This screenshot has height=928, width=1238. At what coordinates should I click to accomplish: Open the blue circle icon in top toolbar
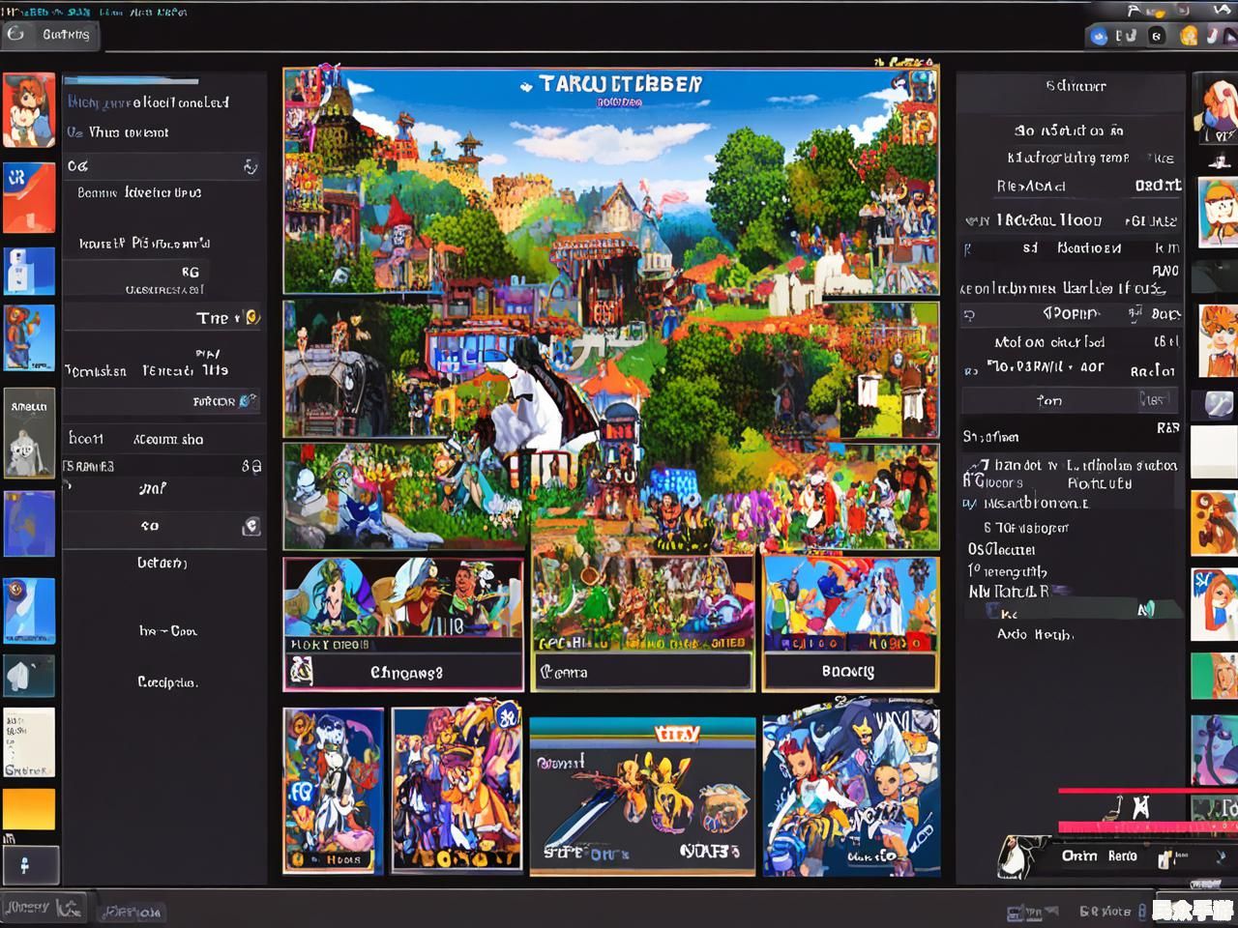(x=1099, y=36)
